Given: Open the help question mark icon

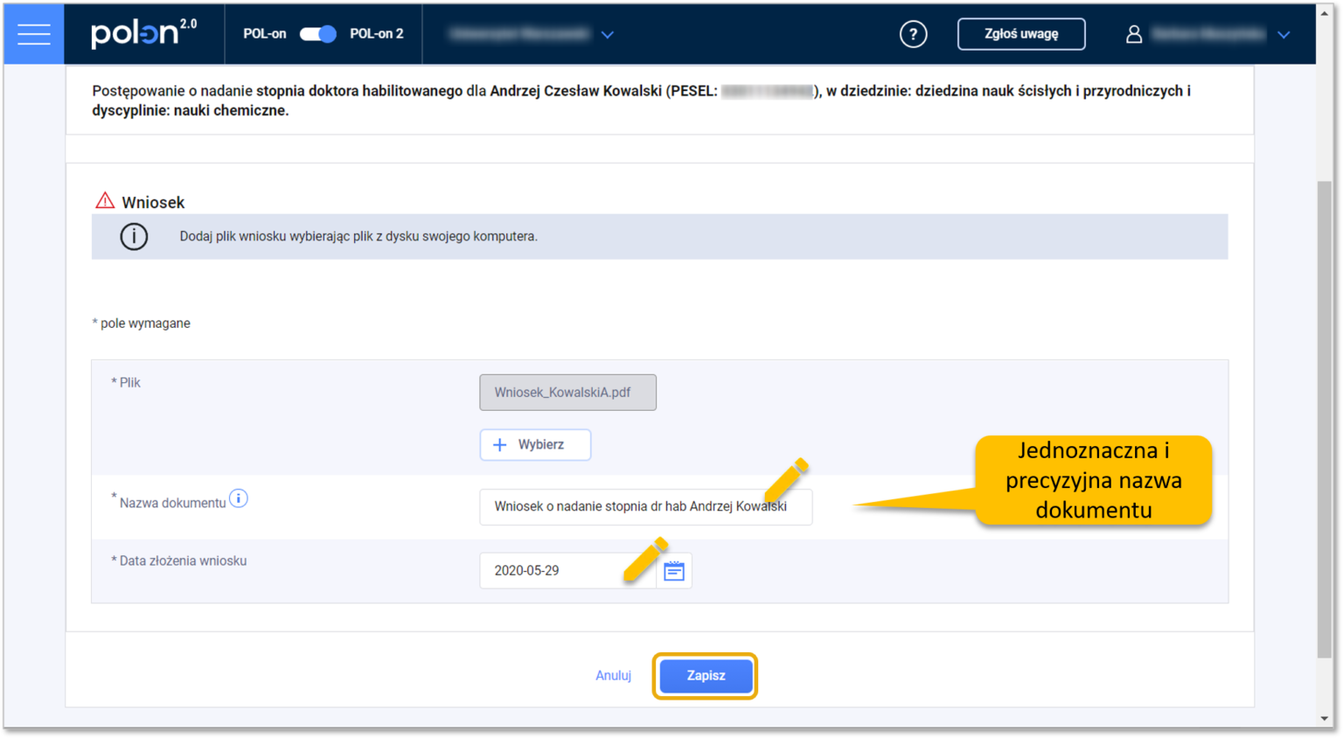Looking at the screenshot, I should click(913, 34).
